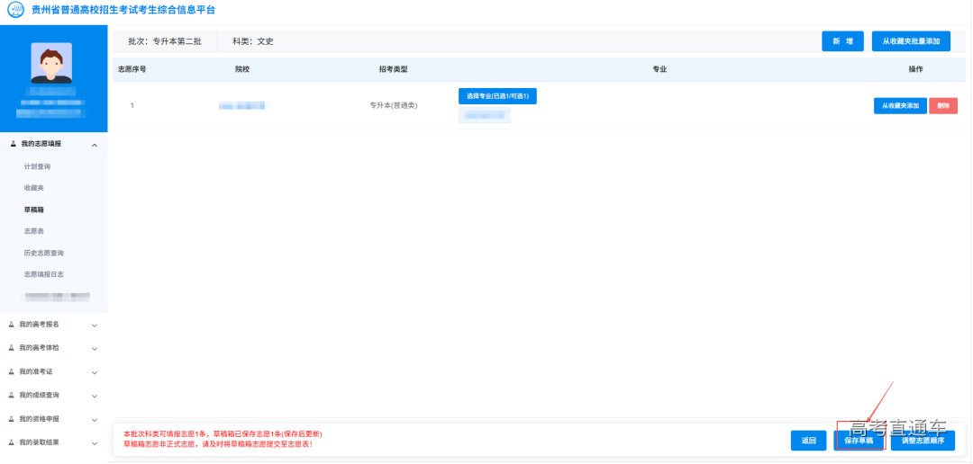Click 选择专业(已选1/可选1) button

[497, 96]
